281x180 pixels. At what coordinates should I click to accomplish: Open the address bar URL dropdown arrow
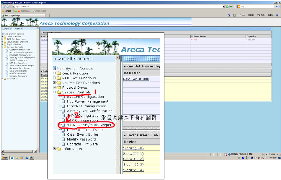pos(223,6)
